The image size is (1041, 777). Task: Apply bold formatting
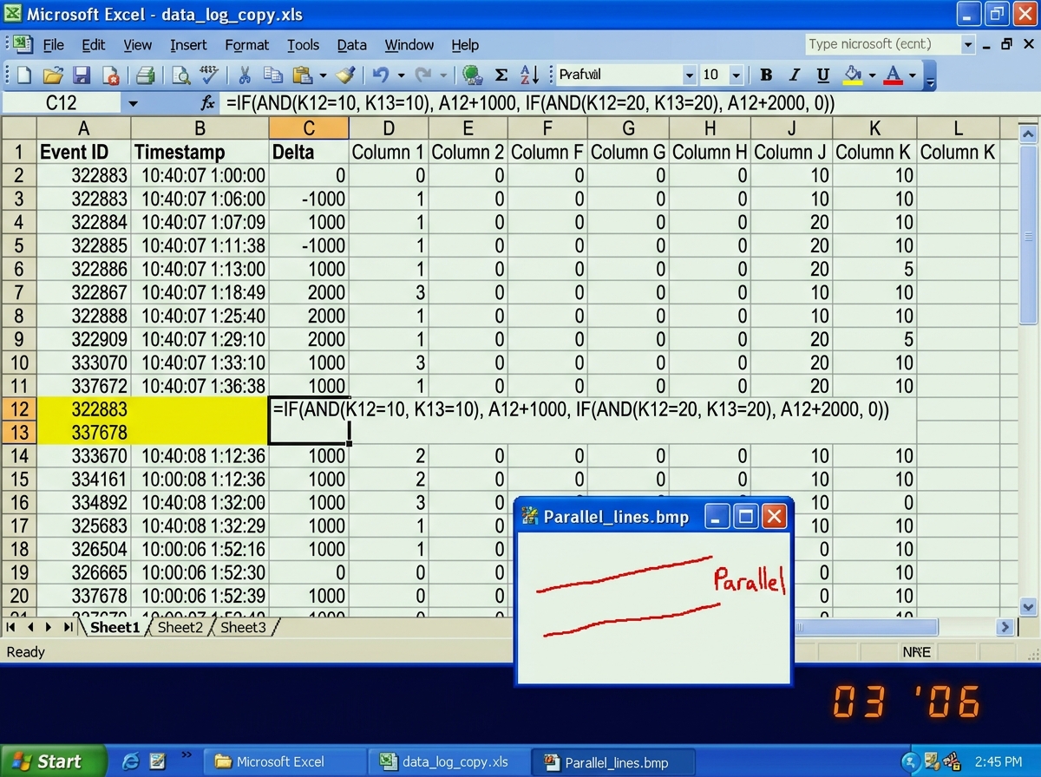click(x=766, y=75)
